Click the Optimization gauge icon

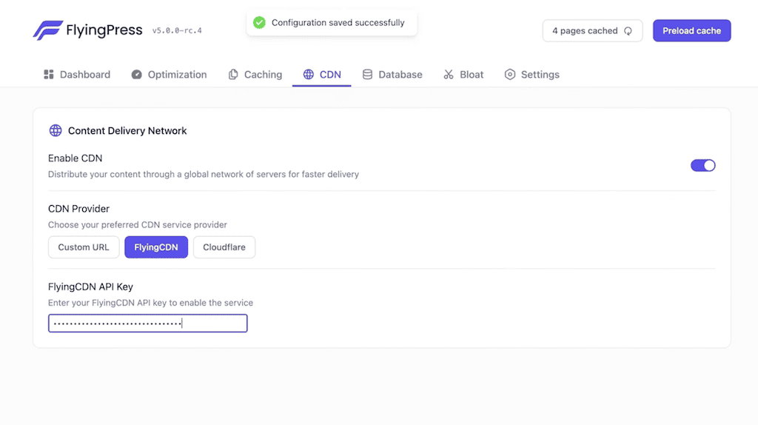137,75
